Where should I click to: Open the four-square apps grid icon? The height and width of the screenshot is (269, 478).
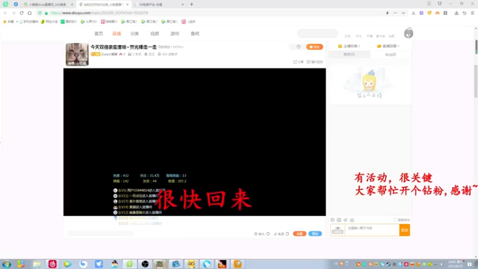pos(445,13)
